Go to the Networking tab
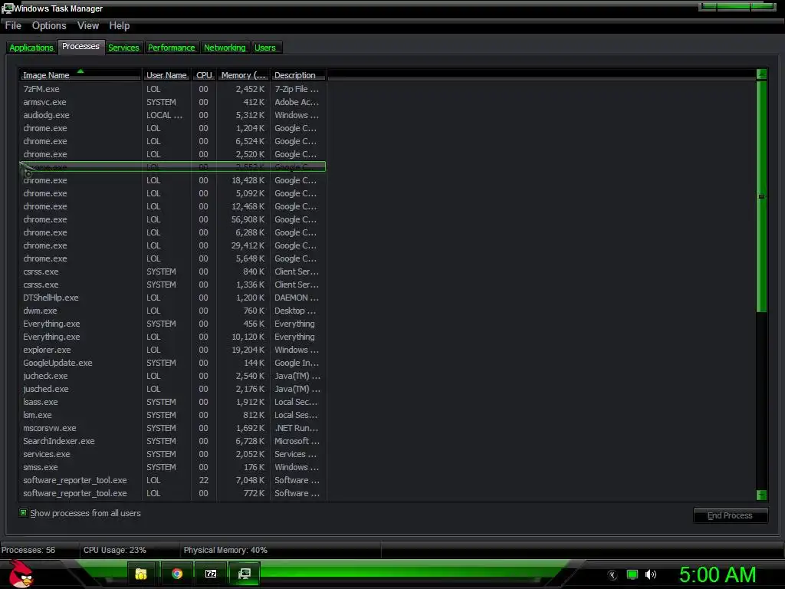 225,48
